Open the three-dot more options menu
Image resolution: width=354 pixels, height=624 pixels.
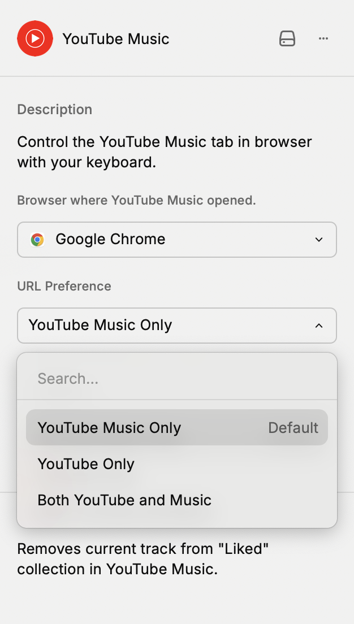[x=323, y=38]
